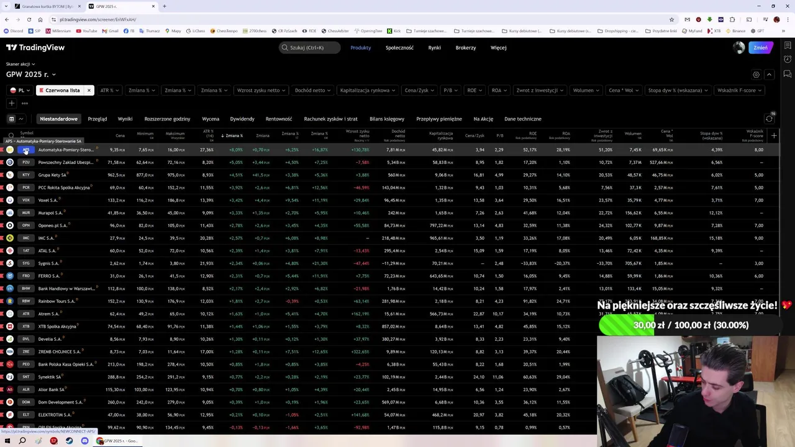Screen dimensions: 795x447
Task: Click the screener refresh icon with badge 16
Action: [x=769, y=119]
